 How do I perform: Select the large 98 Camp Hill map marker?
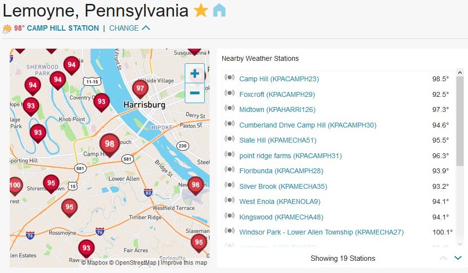click(110, 145)
